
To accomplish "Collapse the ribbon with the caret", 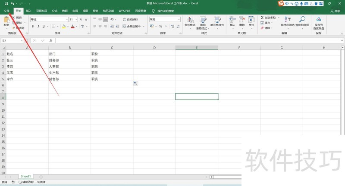I will click(x=342, y=34).
